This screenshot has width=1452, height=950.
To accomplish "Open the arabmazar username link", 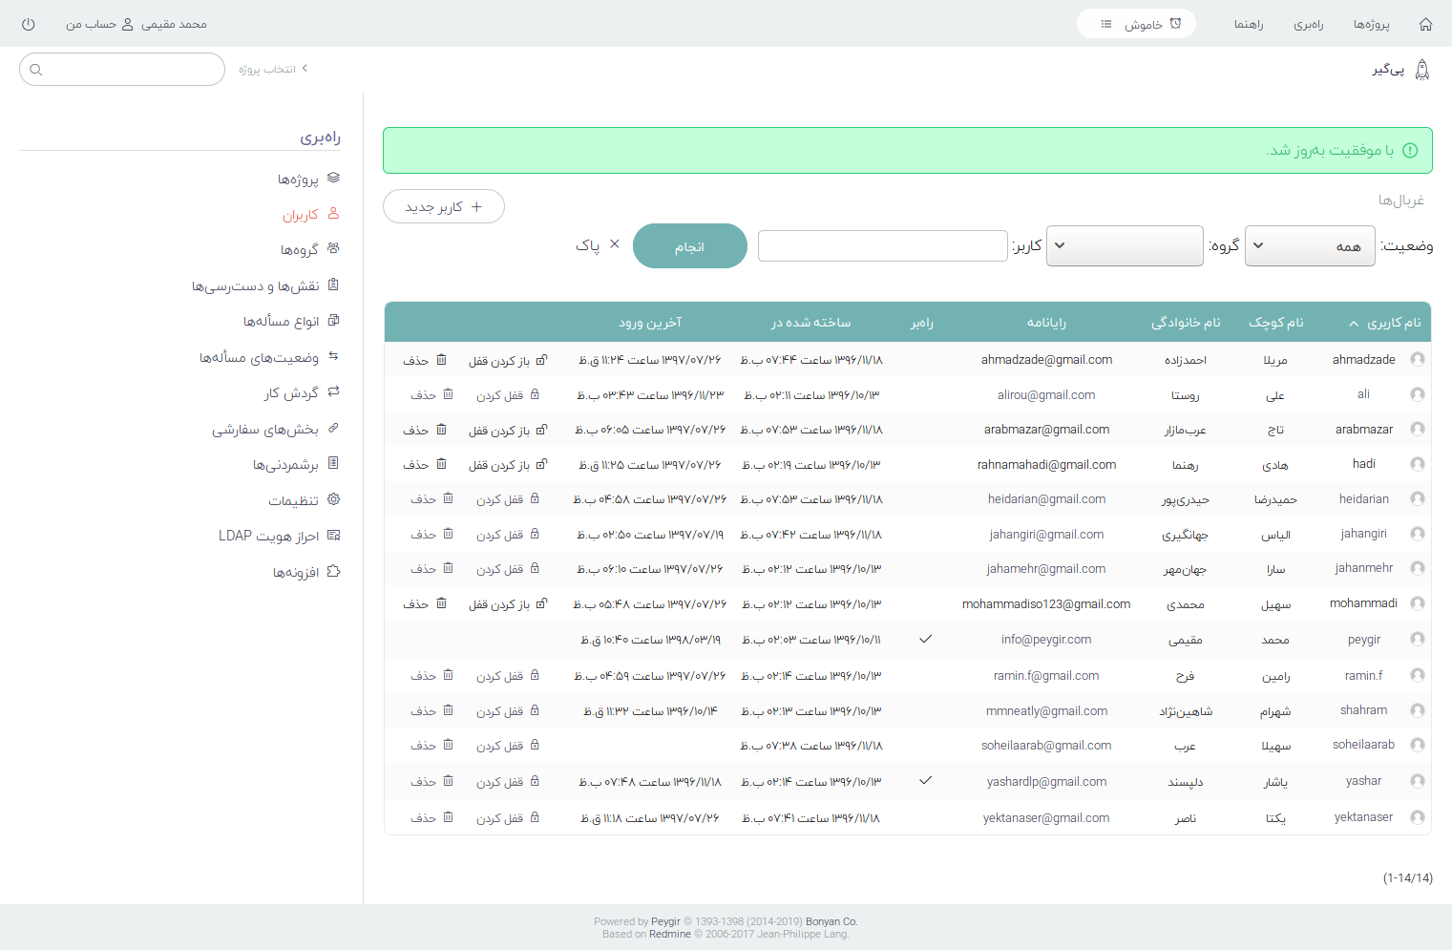I will pyautogui.click(x=1363, y=430).
